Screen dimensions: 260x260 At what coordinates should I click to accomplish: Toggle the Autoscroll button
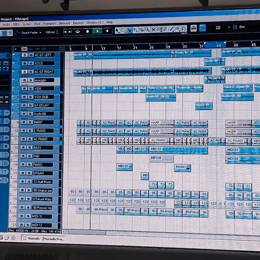pos(193,28)
